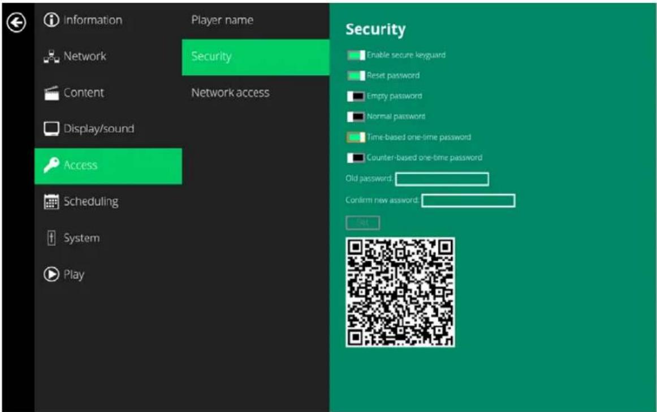Go to the Content menu label
Image resolution: width=657 pixels, height=412 pixels.
point(83,93)
